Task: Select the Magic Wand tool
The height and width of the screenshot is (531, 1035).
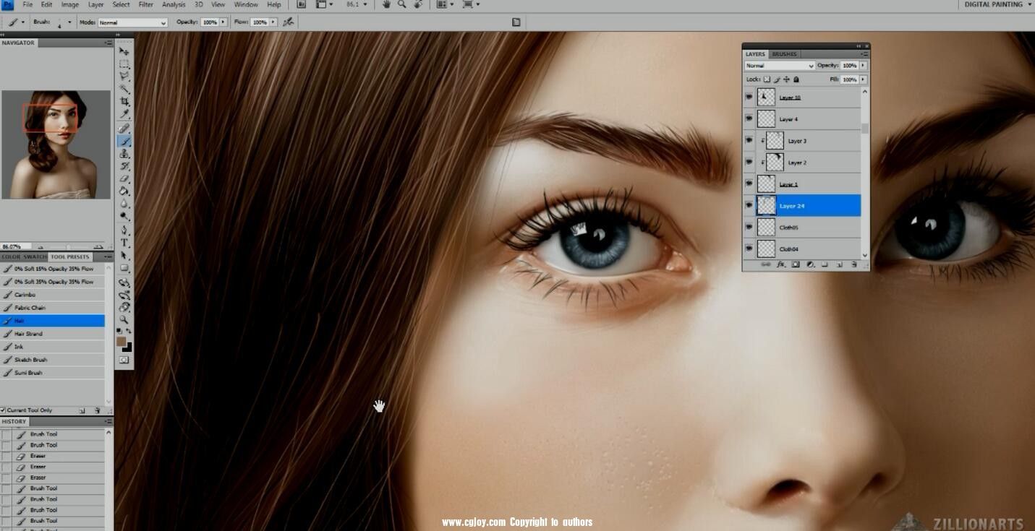Action: click(124, 89)
